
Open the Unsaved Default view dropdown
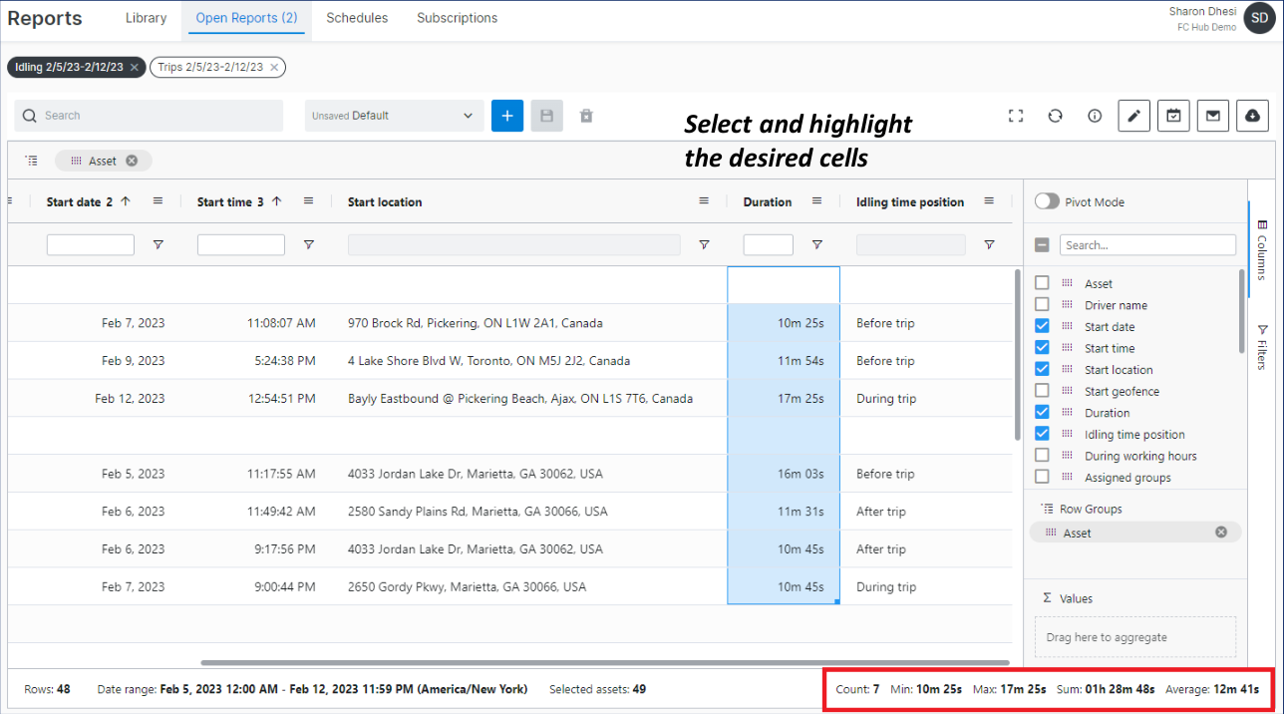point(394,116)
